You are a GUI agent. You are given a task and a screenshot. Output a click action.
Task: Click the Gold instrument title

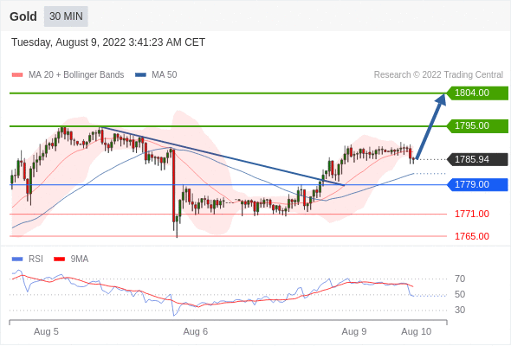pos(23,16)
